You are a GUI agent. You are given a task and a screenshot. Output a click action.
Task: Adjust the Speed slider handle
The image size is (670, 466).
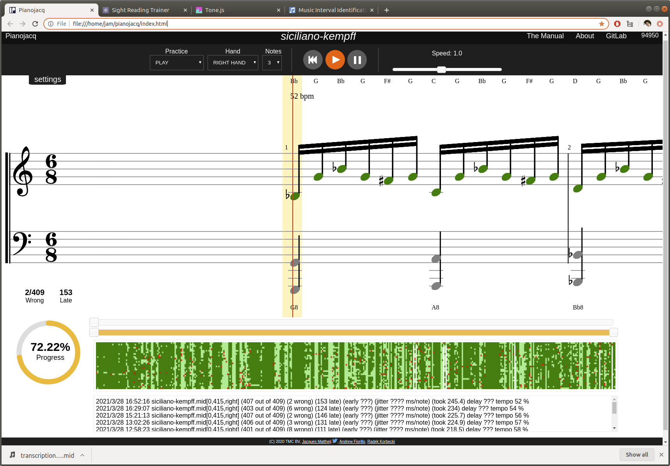coord(441,69)
